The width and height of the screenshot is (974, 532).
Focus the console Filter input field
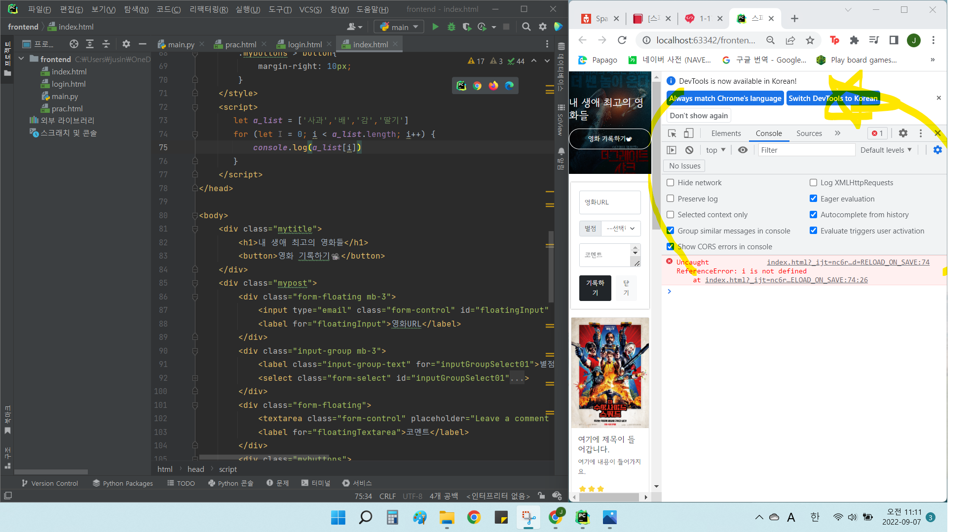coord(806,150)
